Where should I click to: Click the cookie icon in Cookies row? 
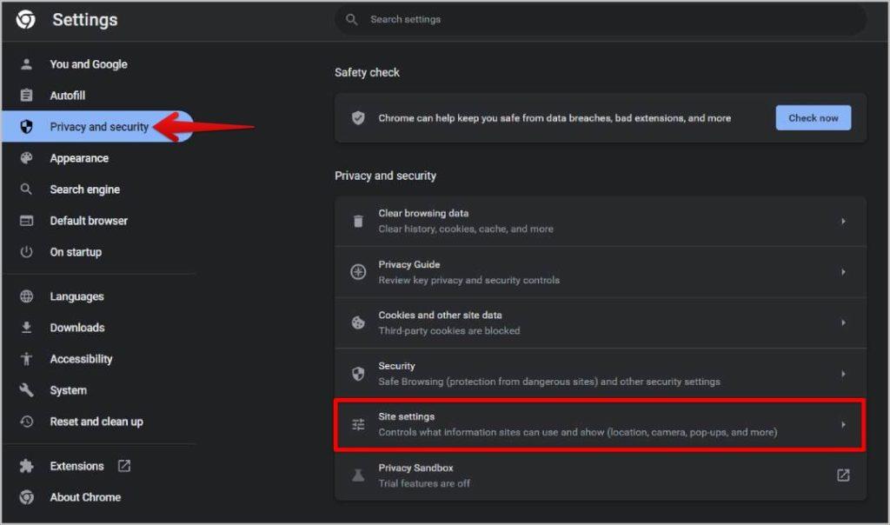coord(357,322)
